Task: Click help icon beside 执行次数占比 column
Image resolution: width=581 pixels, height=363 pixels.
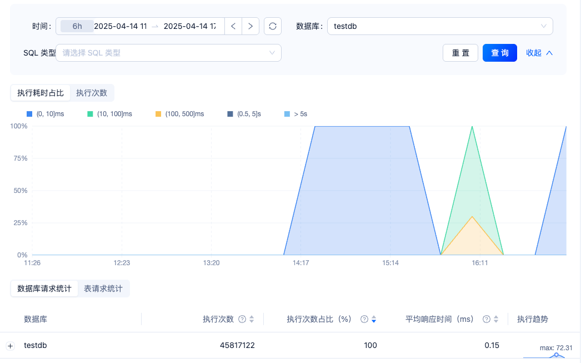Action: tap(364, 319)
